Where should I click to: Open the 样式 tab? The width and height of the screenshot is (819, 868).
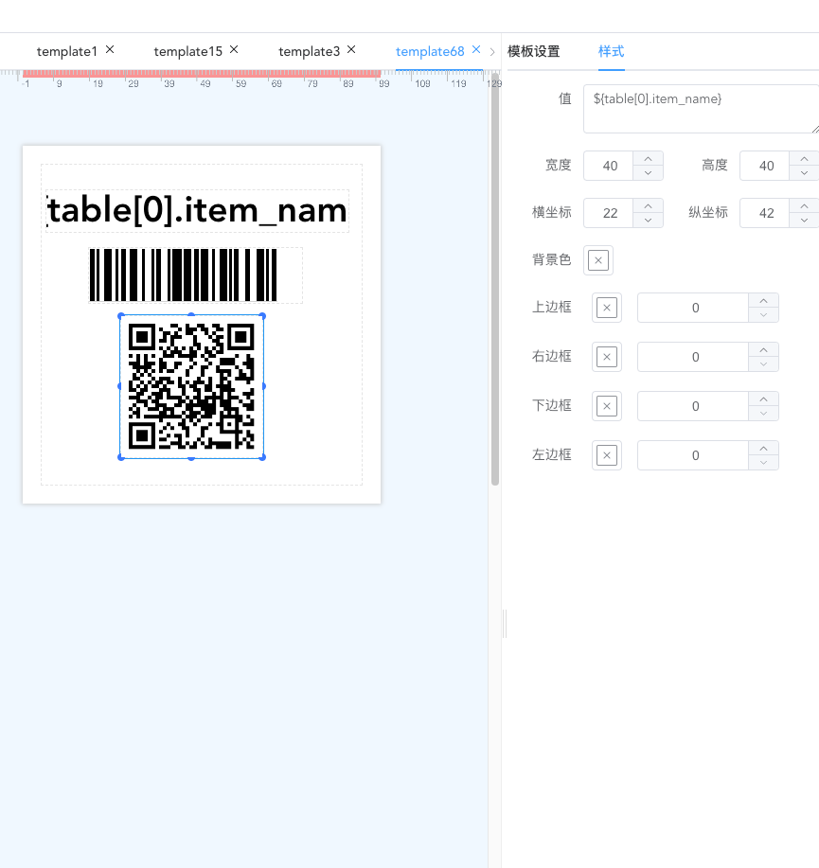click(x=611, y=51)
